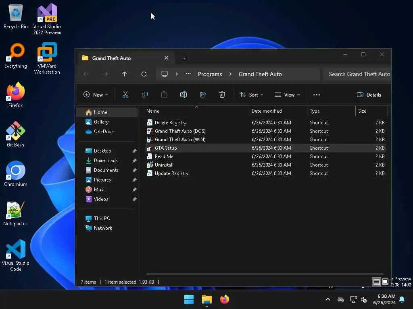Select the Git Bash desktop icon

(16, 134)
